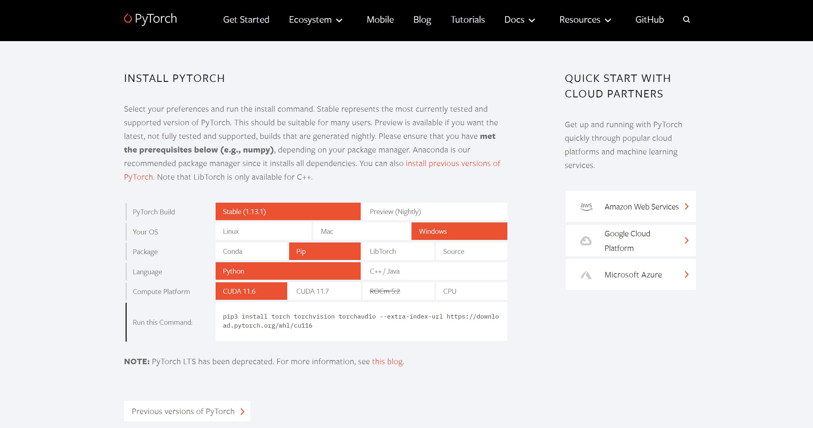Click the Microsoft Azure logo icon
The image size is (813, 428).
click(x=586, y=275)
